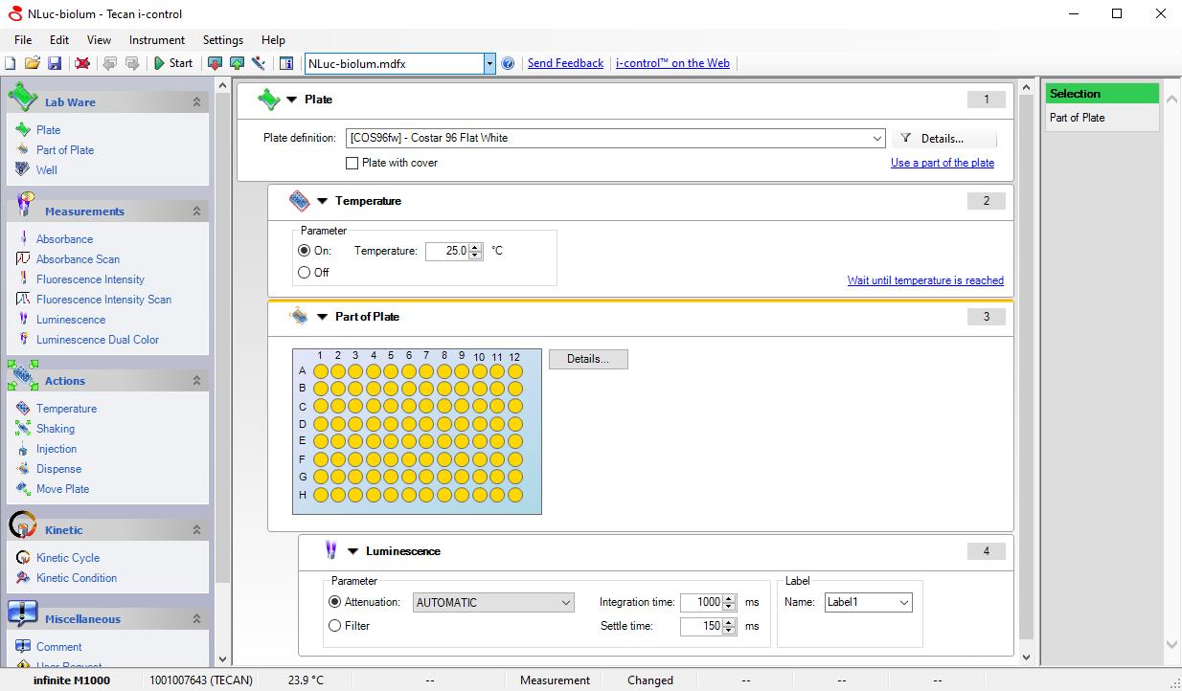Screen dimensions: 1182x691
Task: Click the red down-arrow plate toolbar icon
Action: tap(215, 63)
